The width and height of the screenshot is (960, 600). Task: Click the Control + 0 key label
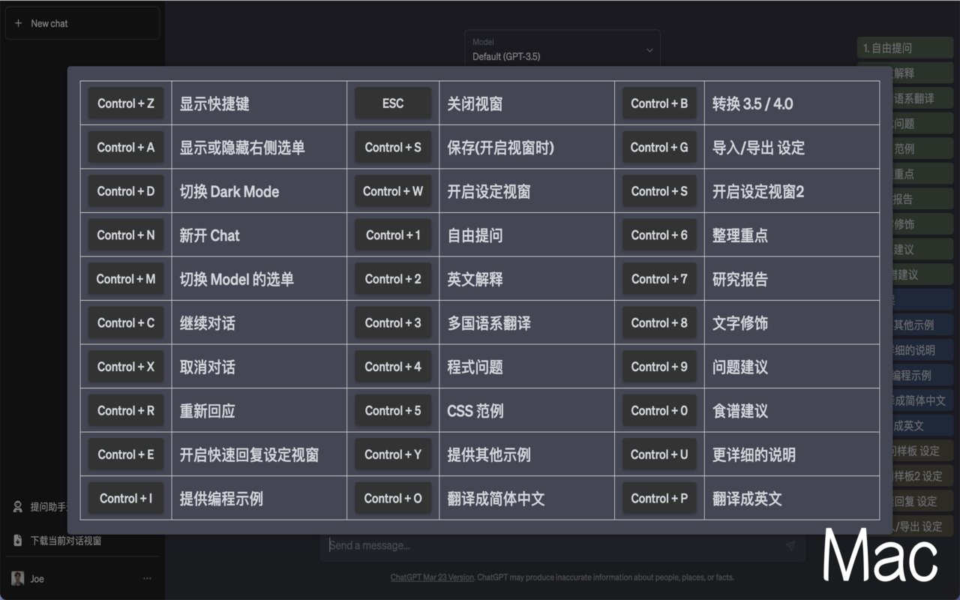tap(659, 410)
